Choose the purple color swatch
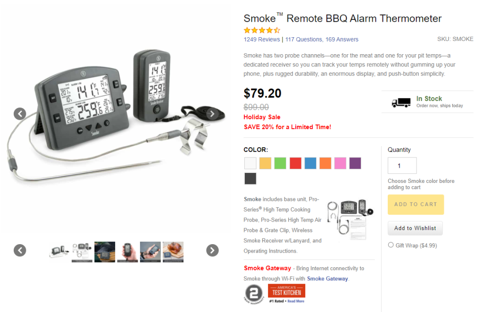This screenshot has width=483, height=312. tap(355, 163)
